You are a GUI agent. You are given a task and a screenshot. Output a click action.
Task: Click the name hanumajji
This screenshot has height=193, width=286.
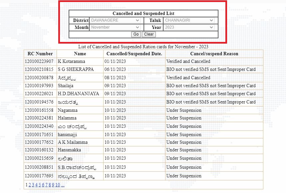coord(67,134)
